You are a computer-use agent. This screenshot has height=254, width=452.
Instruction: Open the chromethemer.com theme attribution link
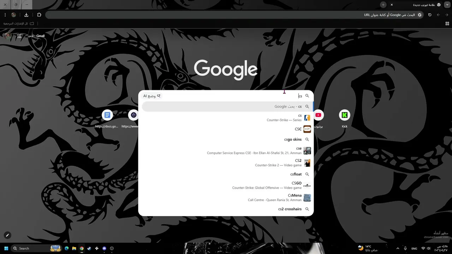[x=436, y=237]
